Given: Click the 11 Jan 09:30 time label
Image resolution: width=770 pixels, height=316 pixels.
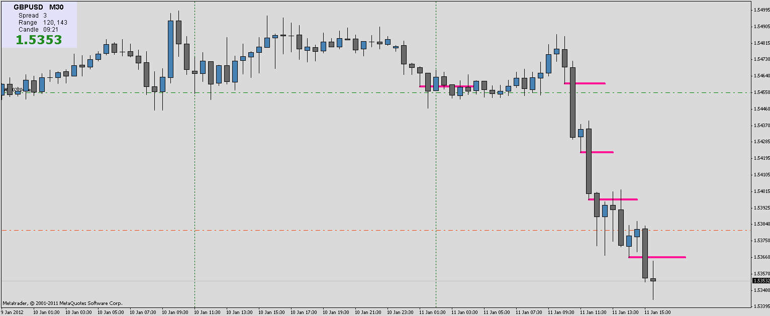Looking at the screenshot, I should point(561,312).
